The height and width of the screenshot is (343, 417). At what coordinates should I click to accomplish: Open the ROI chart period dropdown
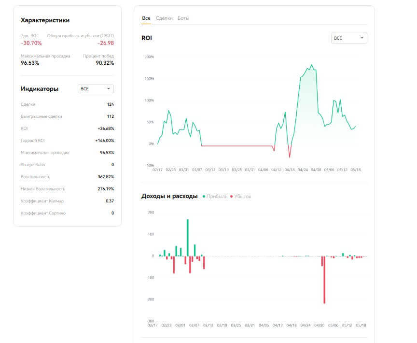click(348, 38)
